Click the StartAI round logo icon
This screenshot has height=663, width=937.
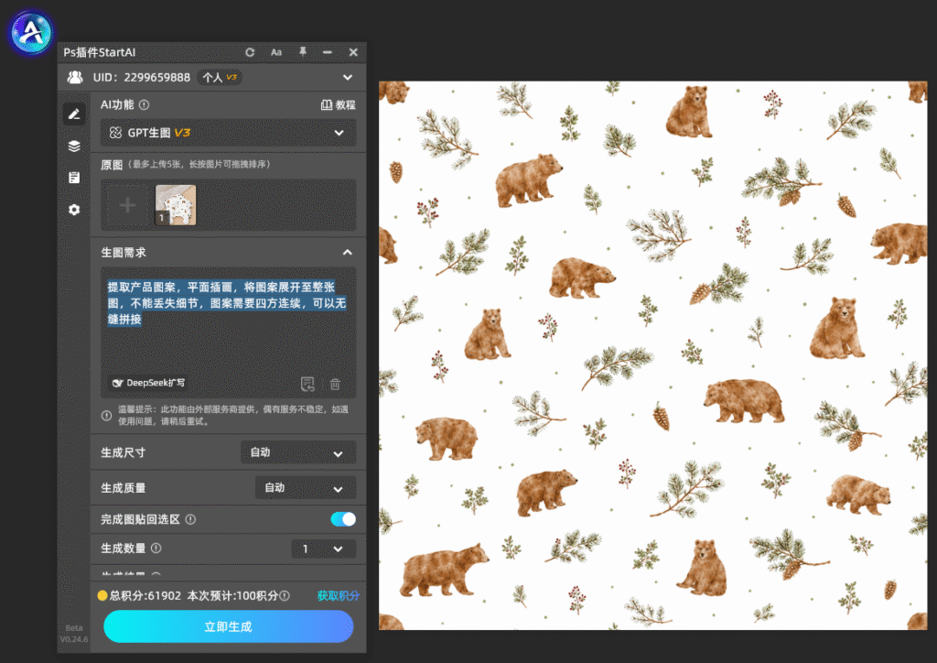click(x=31, y=32)
